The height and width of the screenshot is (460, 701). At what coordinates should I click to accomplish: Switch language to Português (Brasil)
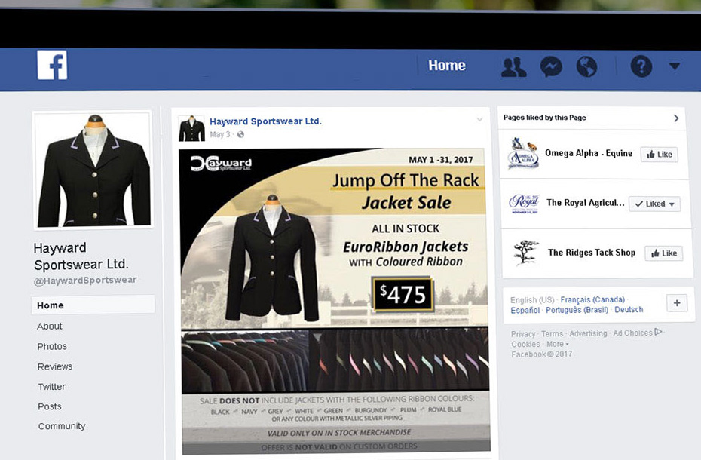[x=577, y=310]
